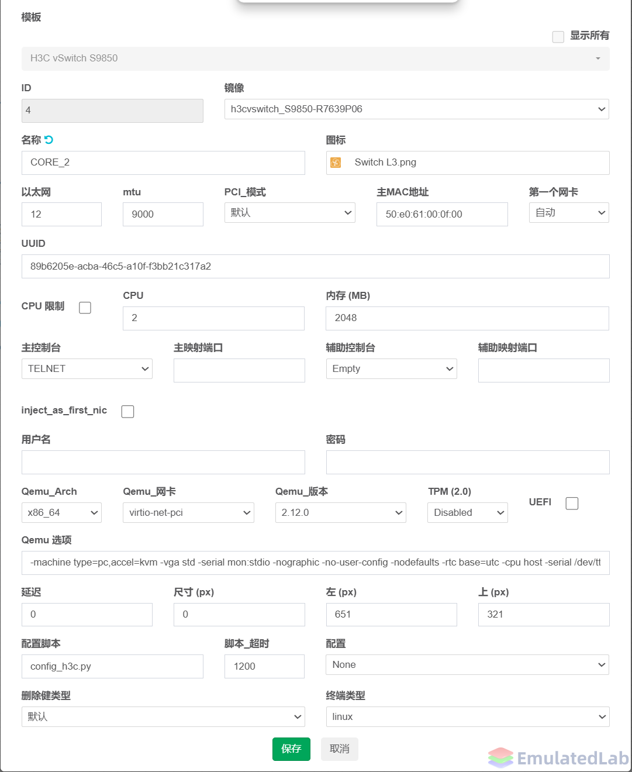
Task: Click the 用户名 input field
Action: (163, 463)
